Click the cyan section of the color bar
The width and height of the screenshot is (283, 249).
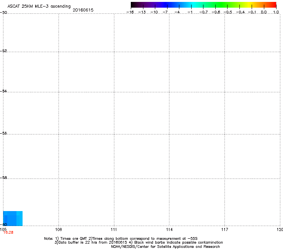pos(194,5)
